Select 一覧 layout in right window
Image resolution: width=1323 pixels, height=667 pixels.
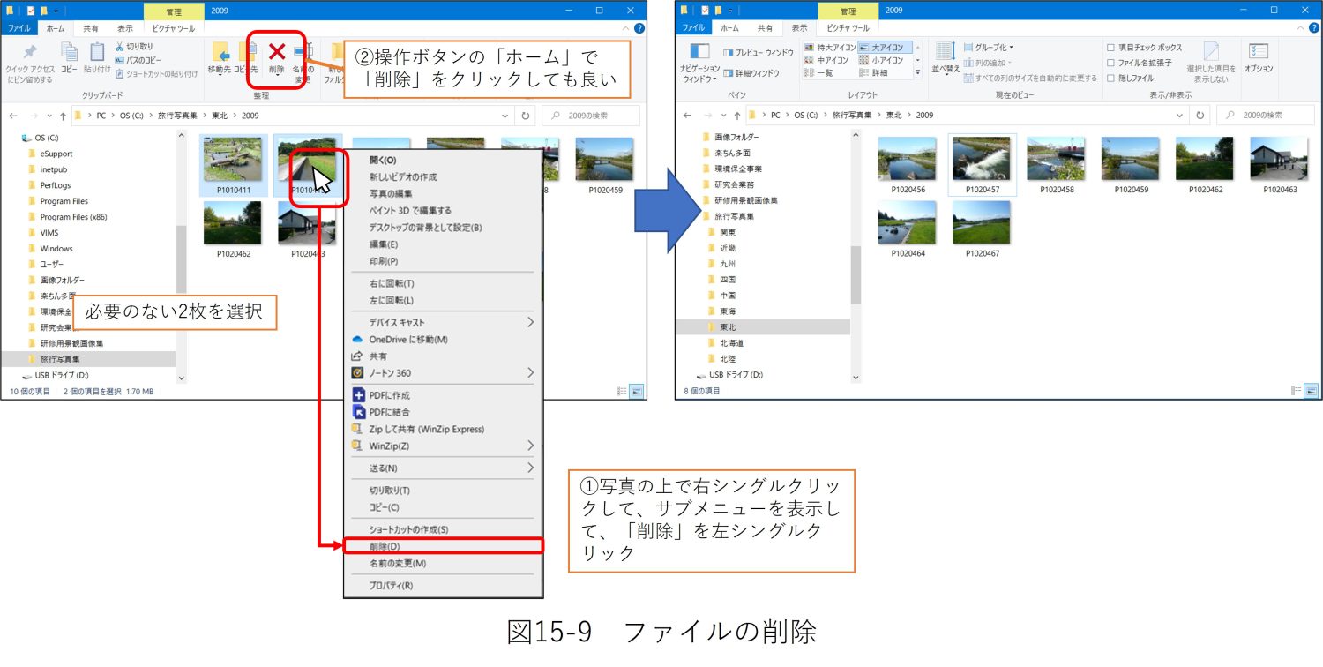818,72
